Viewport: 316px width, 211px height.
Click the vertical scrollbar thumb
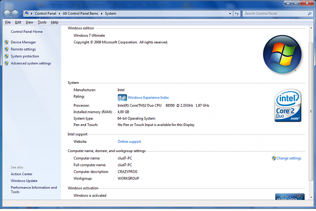tap(311, 112)
